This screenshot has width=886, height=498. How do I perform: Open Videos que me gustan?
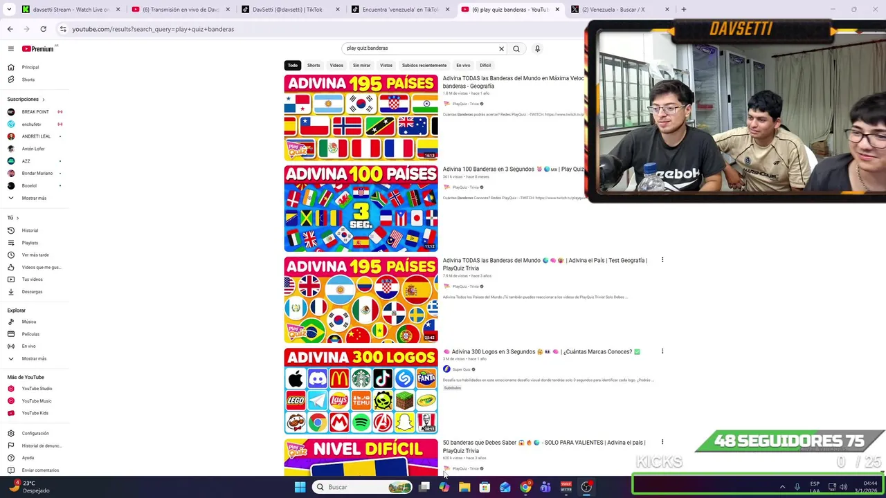pyautogui.click(x=41, y=267)
